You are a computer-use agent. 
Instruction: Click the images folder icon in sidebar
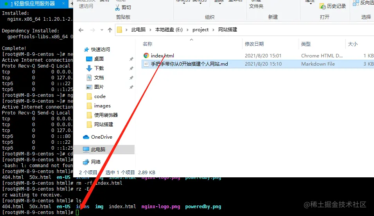coord(89,106)
